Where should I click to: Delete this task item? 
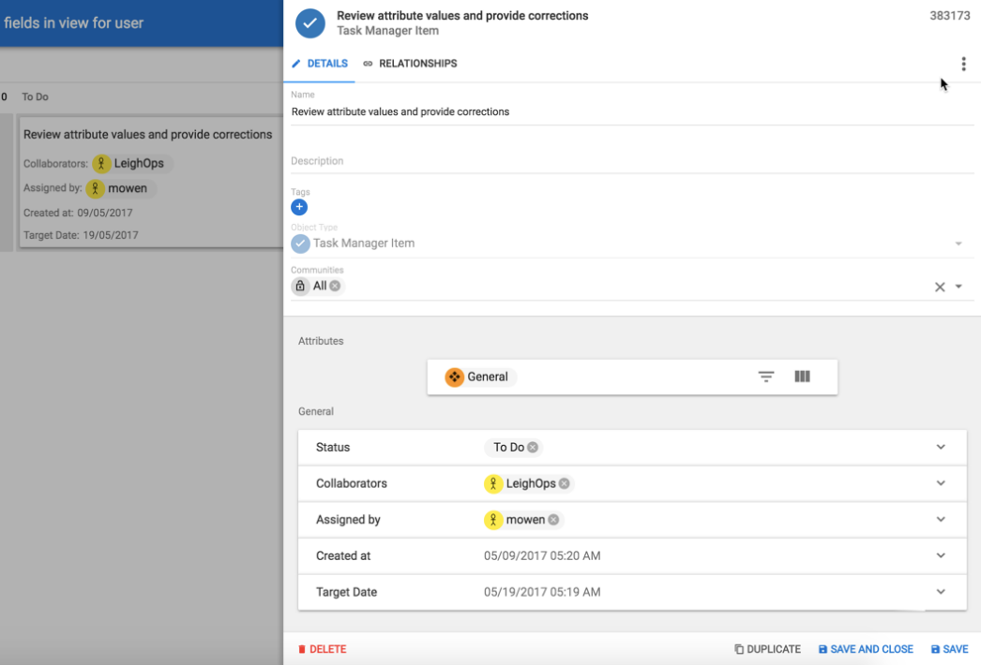click(x=322, y=649)
